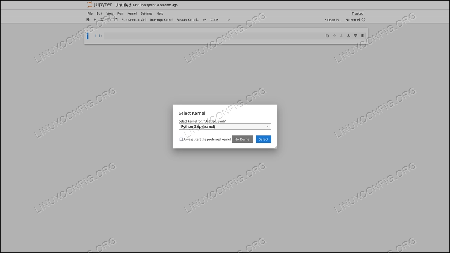Move the cell up with the arrow
Screen dimensions: 450x253
[334, 36]
